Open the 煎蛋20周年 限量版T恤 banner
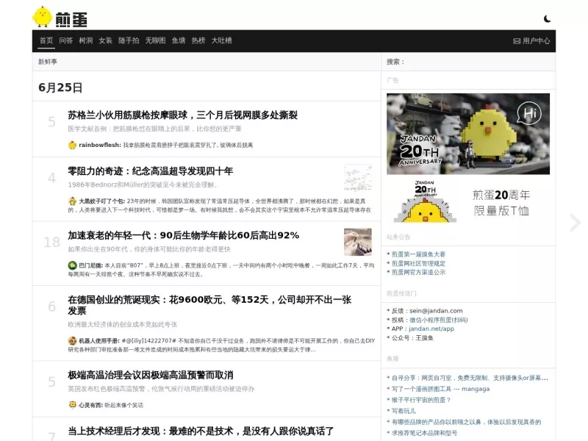This screenshot has height=441, width=588. coord(468,203)
